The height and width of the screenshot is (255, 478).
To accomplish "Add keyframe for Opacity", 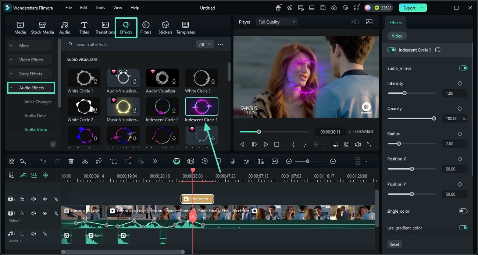I will [460, 109].
